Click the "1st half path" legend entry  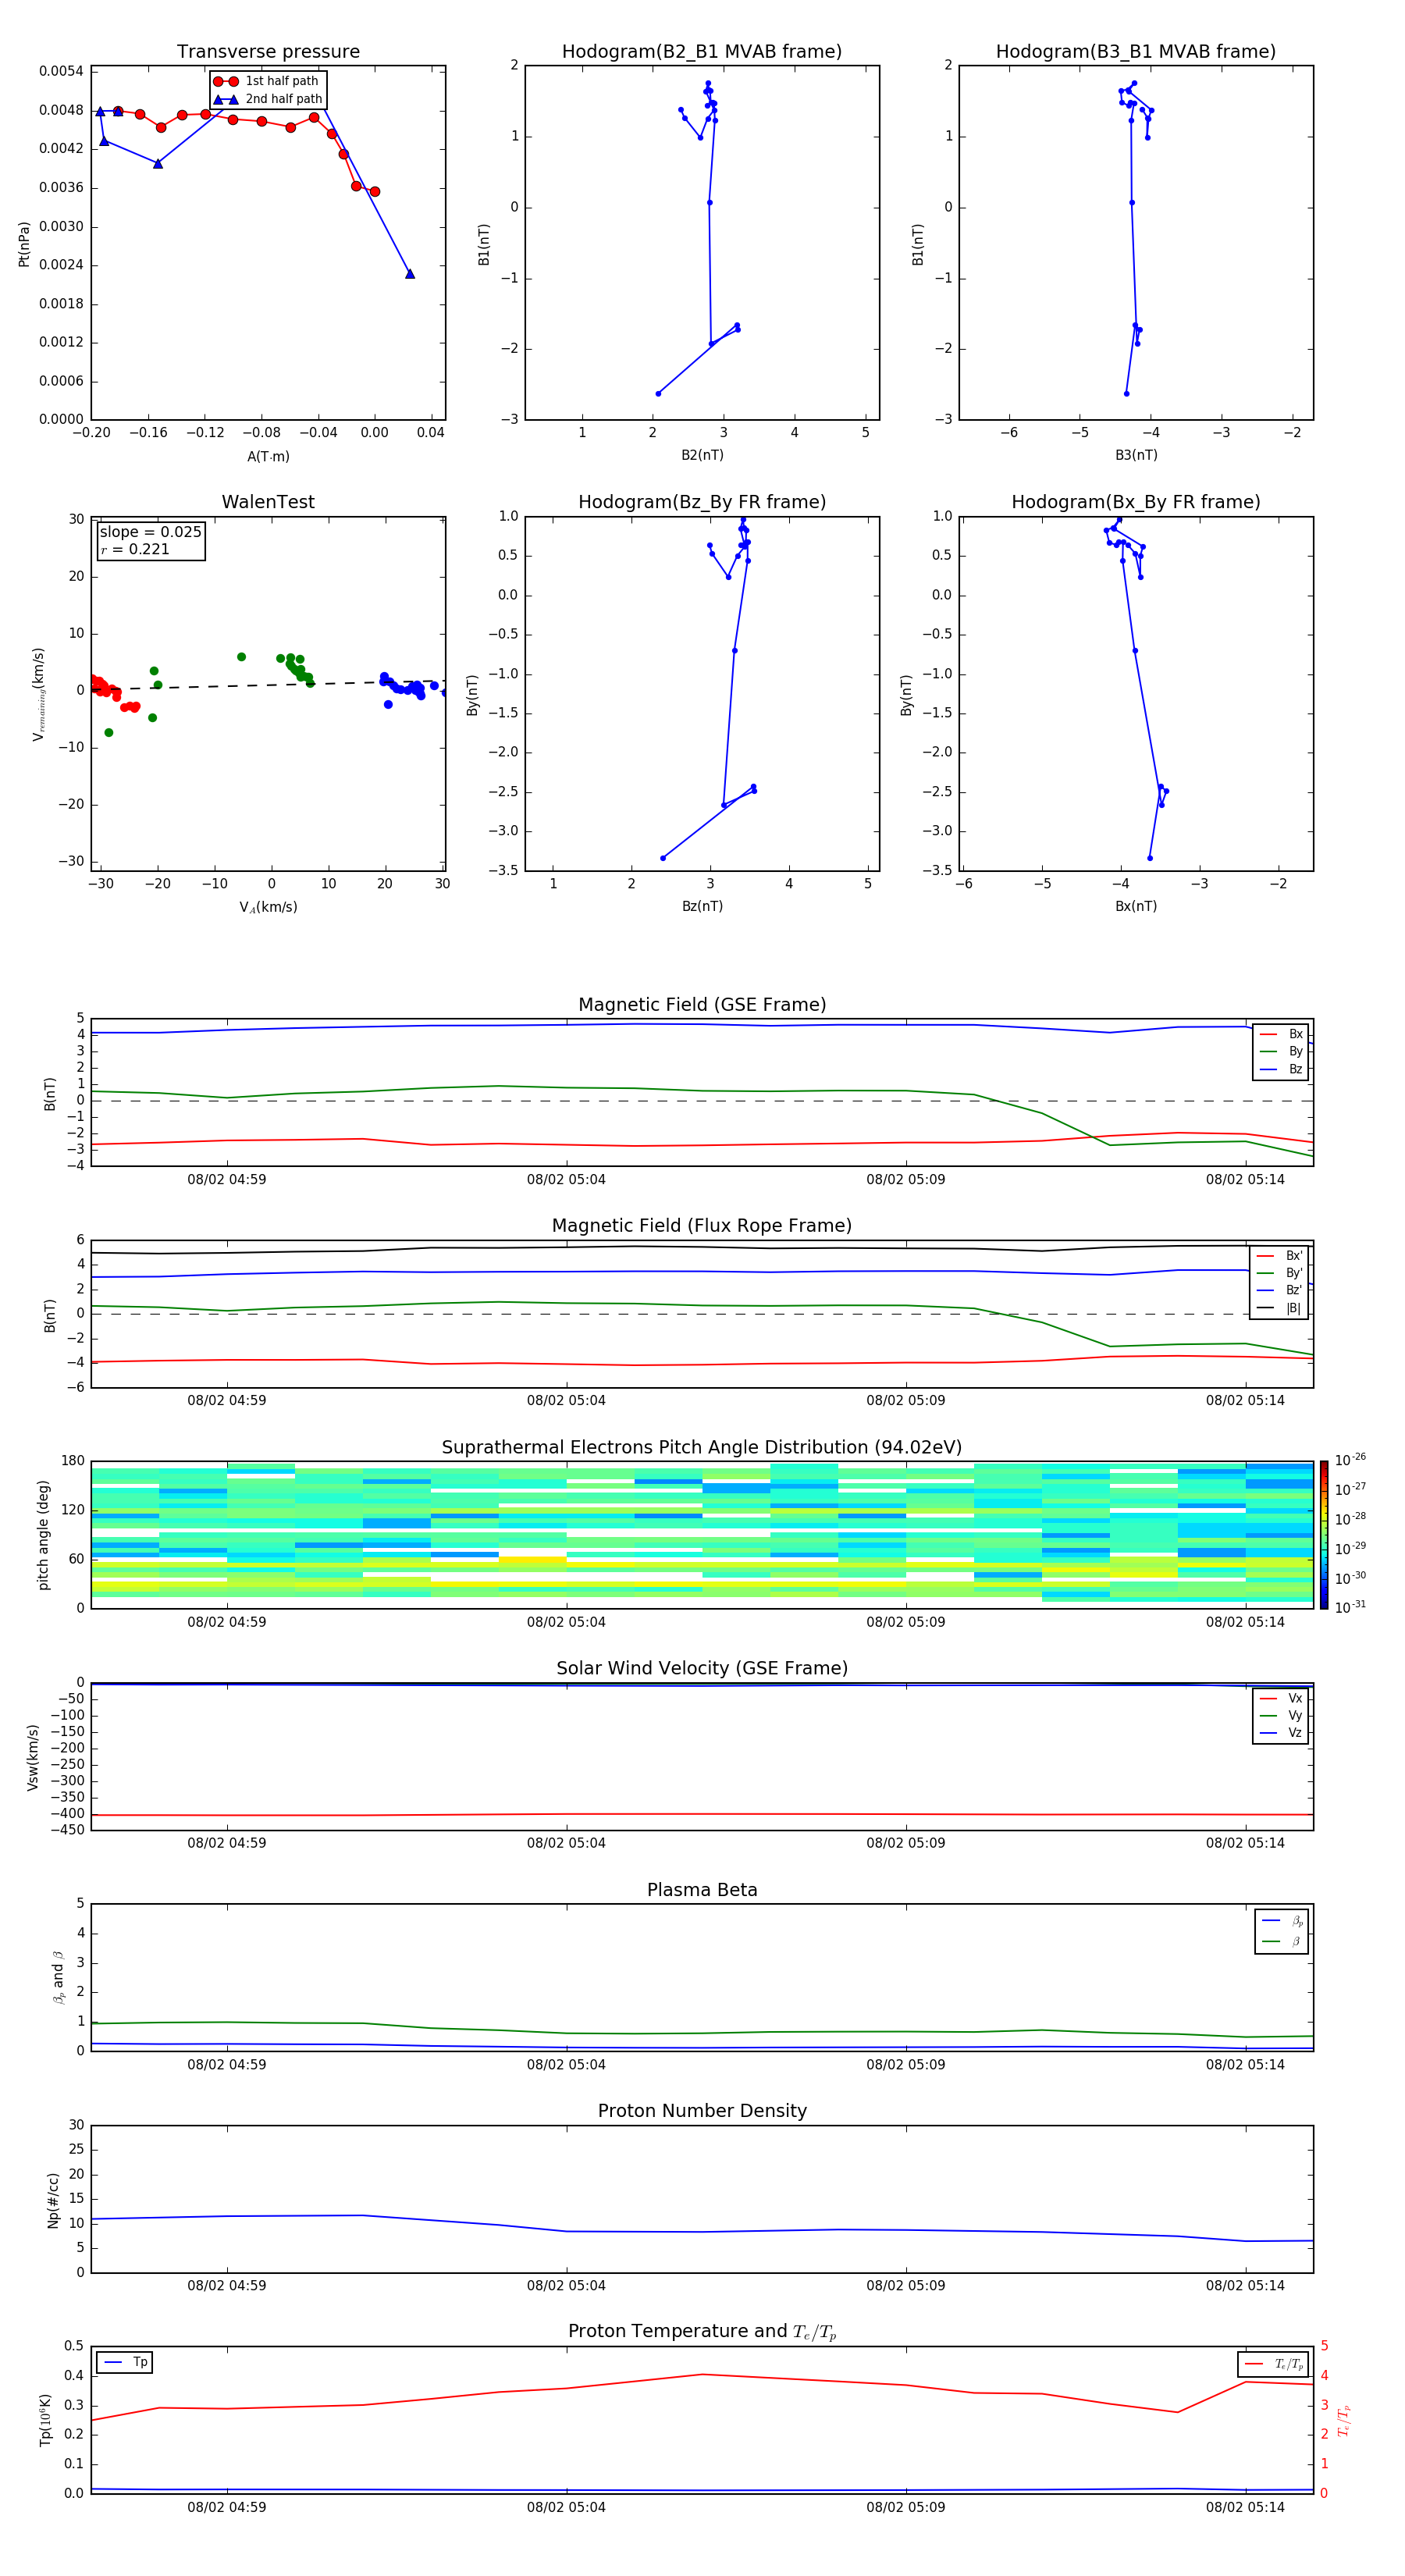[x=267, y=81]
